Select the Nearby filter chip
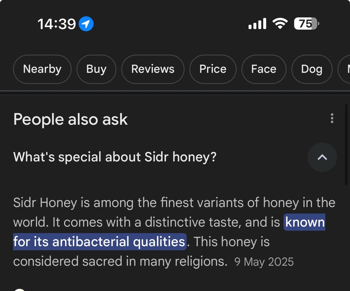 point(42,69)
